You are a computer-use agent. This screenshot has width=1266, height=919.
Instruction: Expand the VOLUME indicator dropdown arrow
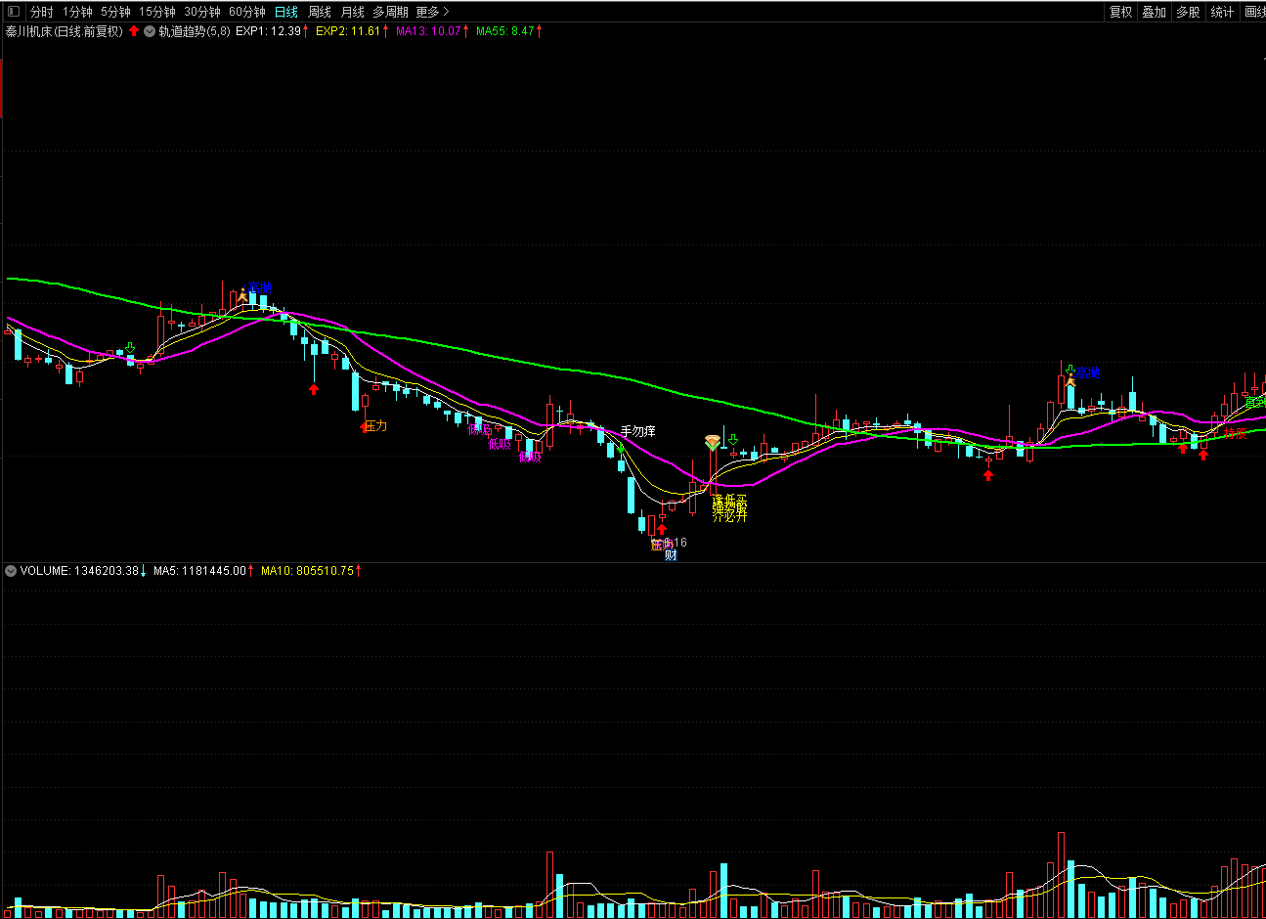11,571
